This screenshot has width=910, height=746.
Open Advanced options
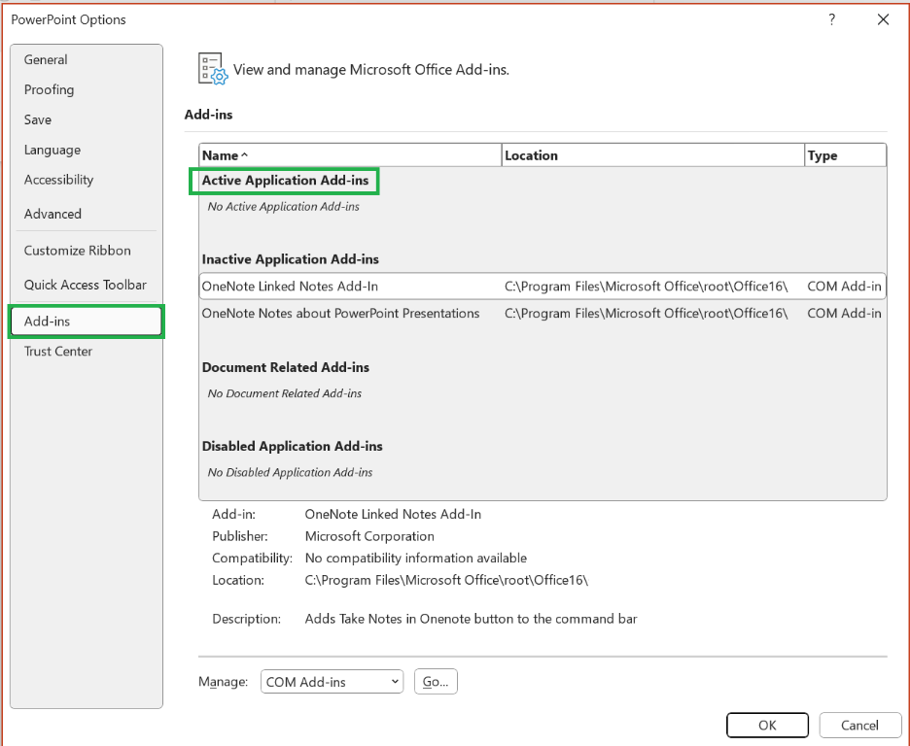(52, 214)
